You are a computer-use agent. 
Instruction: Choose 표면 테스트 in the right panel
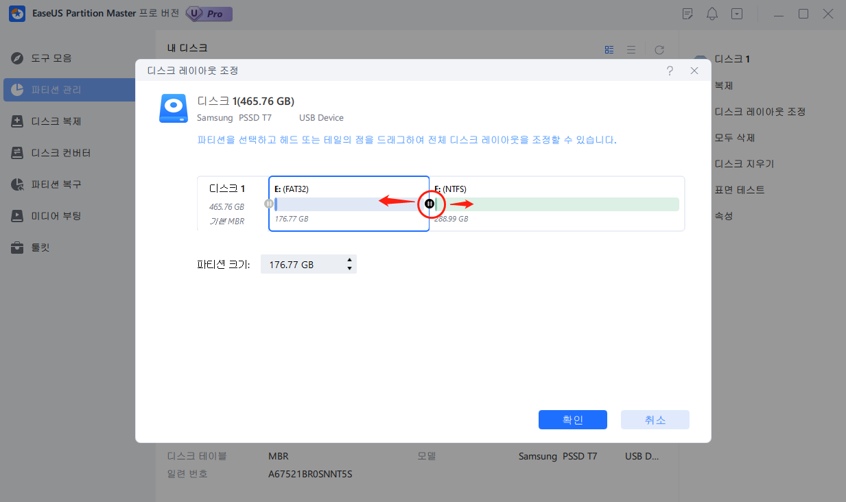click(739, 190)
